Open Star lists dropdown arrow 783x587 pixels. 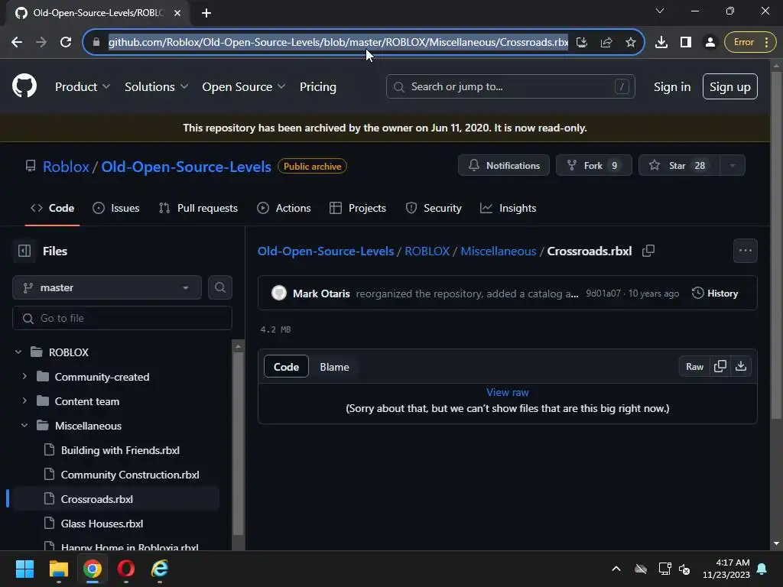pos(732,165)
